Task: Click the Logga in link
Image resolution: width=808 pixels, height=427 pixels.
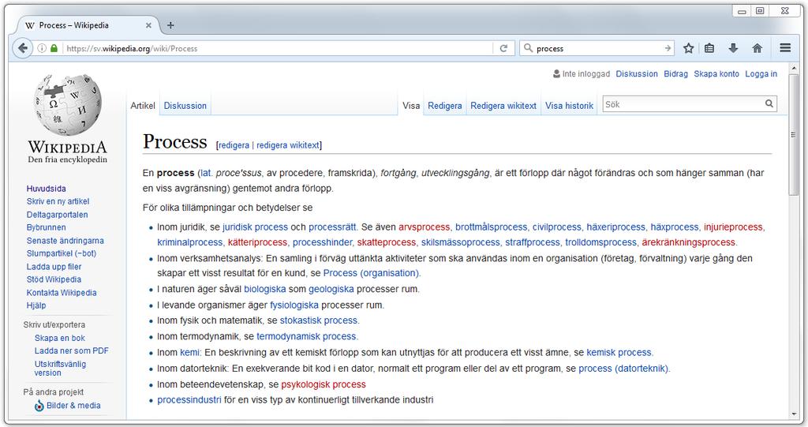Action: click(761, 73)
